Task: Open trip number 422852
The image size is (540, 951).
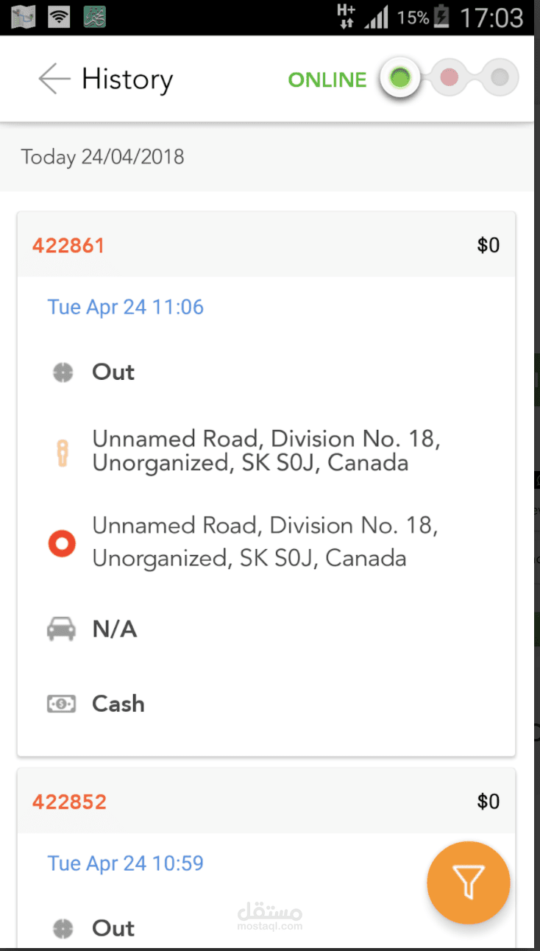Action: pos(69,802)
